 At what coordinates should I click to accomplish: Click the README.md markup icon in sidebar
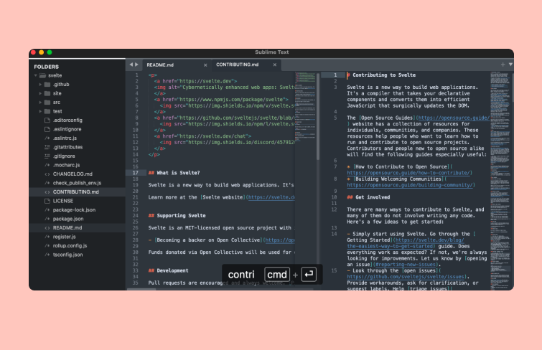click(47, 228)
